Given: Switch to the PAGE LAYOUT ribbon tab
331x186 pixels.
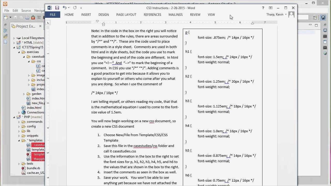Looking at the screenshot, I should (126, 15).
